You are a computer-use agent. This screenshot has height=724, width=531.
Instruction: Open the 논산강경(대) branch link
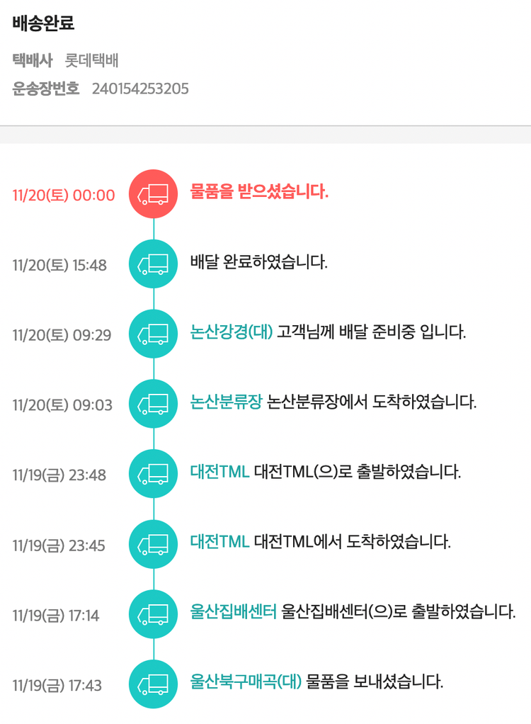pos(232,332)
